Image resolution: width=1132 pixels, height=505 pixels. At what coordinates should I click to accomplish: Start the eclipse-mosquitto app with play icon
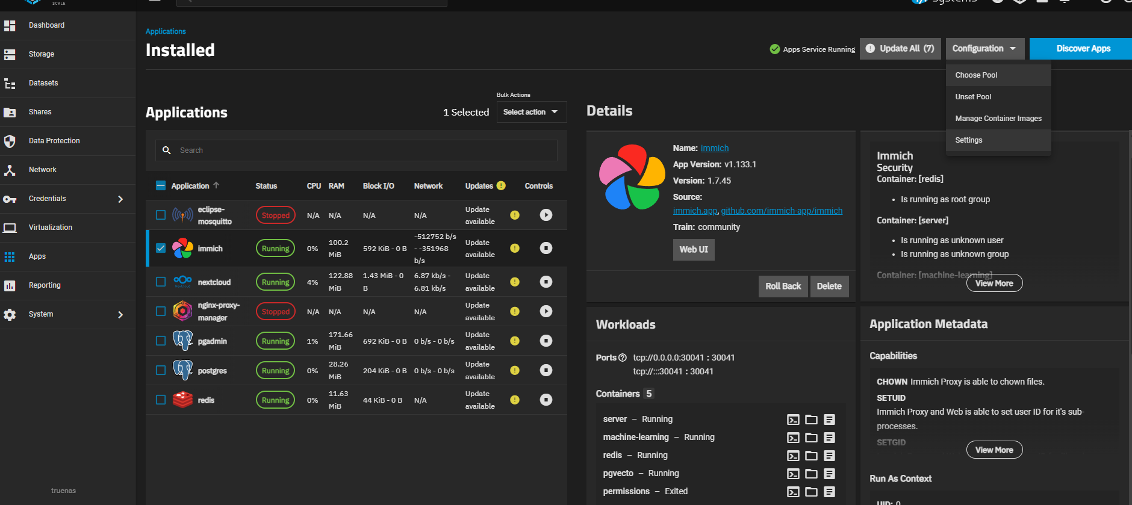[546, 215]
